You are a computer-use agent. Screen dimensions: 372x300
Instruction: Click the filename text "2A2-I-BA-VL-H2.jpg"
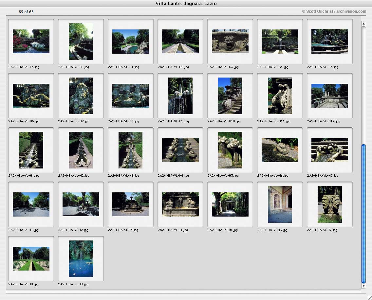74,176
